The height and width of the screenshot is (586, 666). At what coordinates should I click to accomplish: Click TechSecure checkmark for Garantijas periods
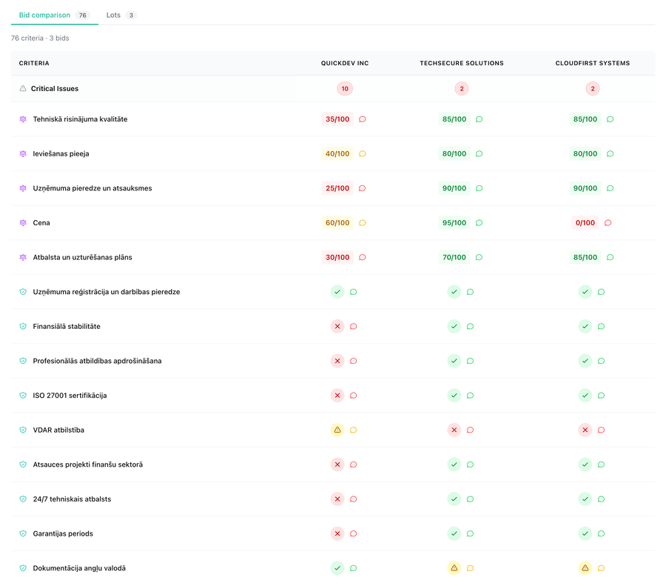point(454,534)
